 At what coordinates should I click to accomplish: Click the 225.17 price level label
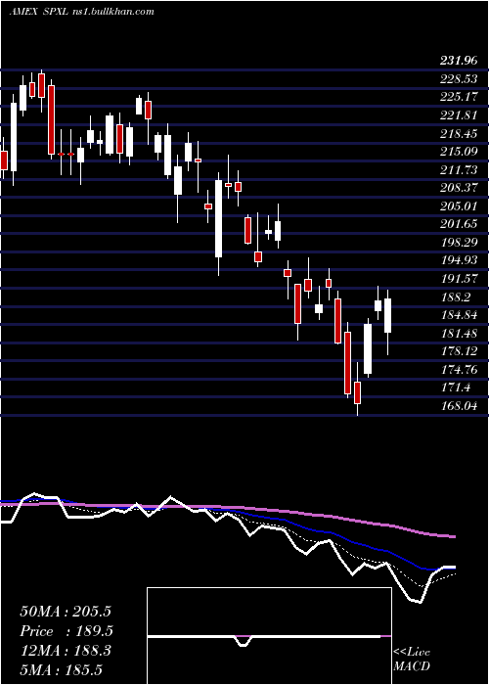[x=459, y=97]
